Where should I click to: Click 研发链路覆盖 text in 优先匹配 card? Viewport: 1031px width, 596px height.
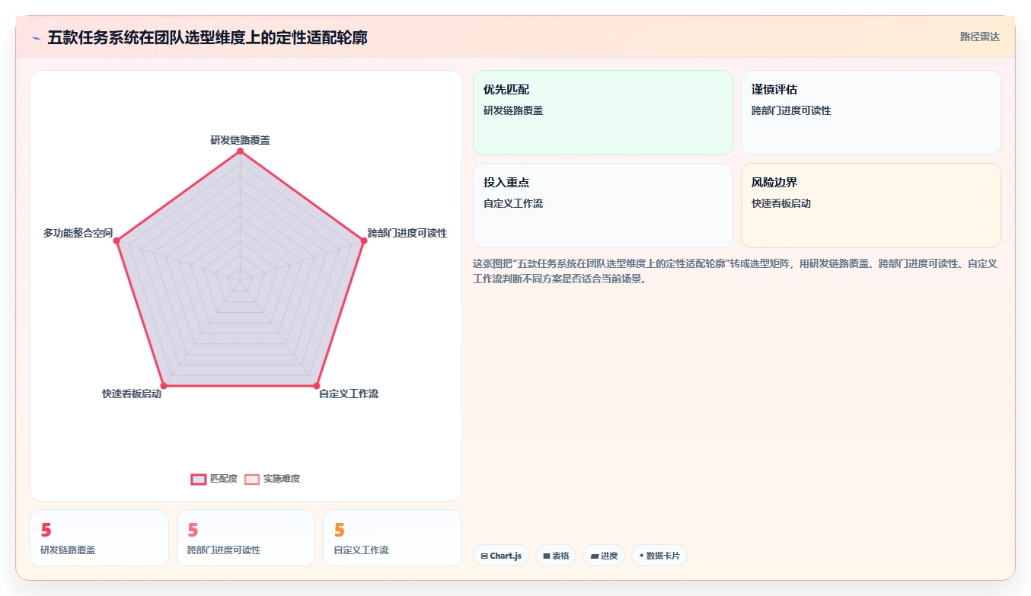pos(513,110)
